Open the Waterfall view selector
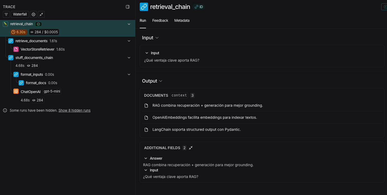This screenshot has width=387, height=195. pos(20,14)
